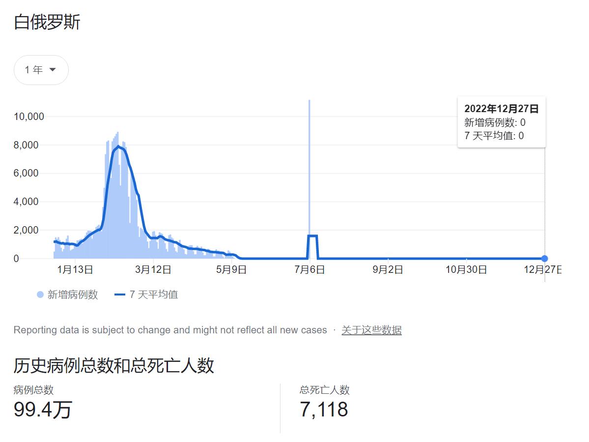Click the 总死亡人数 7,118 figure
This screenshot has height=442, width=589.
pyautogui.click(x=324, y=409)
